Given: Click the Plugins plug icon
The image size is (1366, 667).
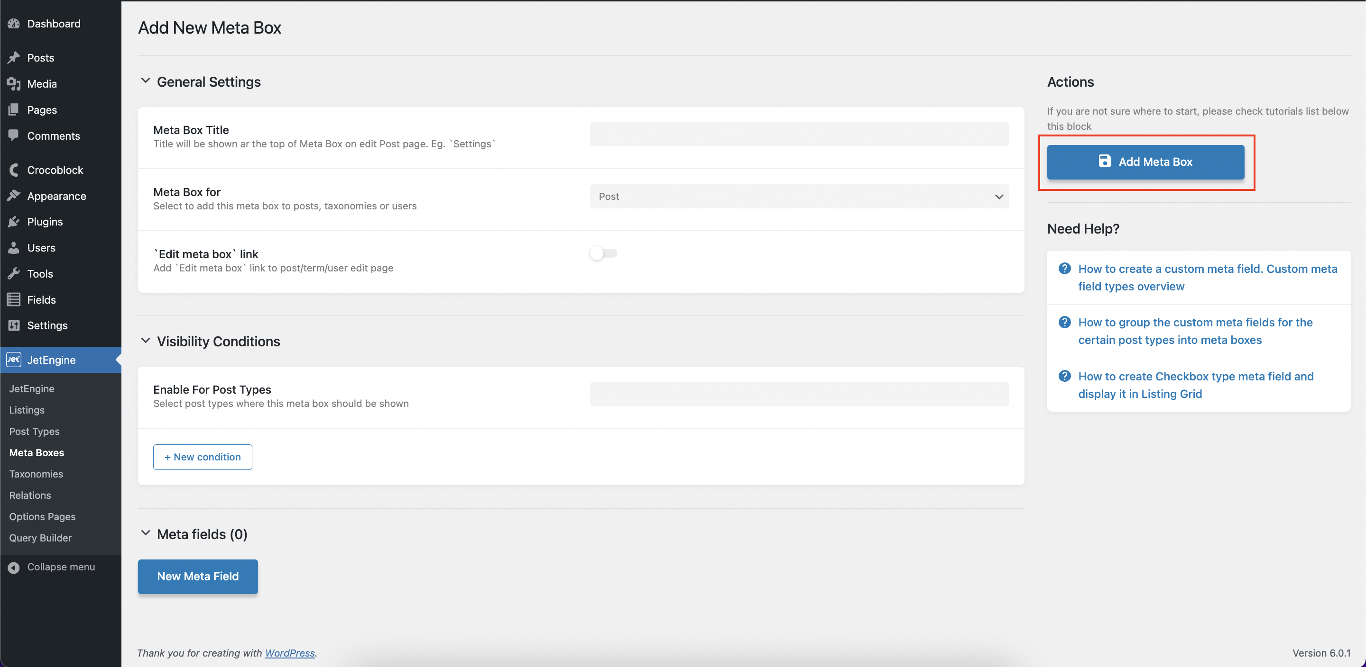Looking at the screenshot, I should click(14, 221).
